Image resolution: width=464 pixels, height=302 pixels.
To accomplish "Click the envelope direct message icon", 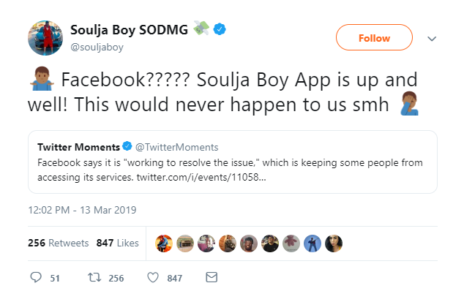I will 212,278.
